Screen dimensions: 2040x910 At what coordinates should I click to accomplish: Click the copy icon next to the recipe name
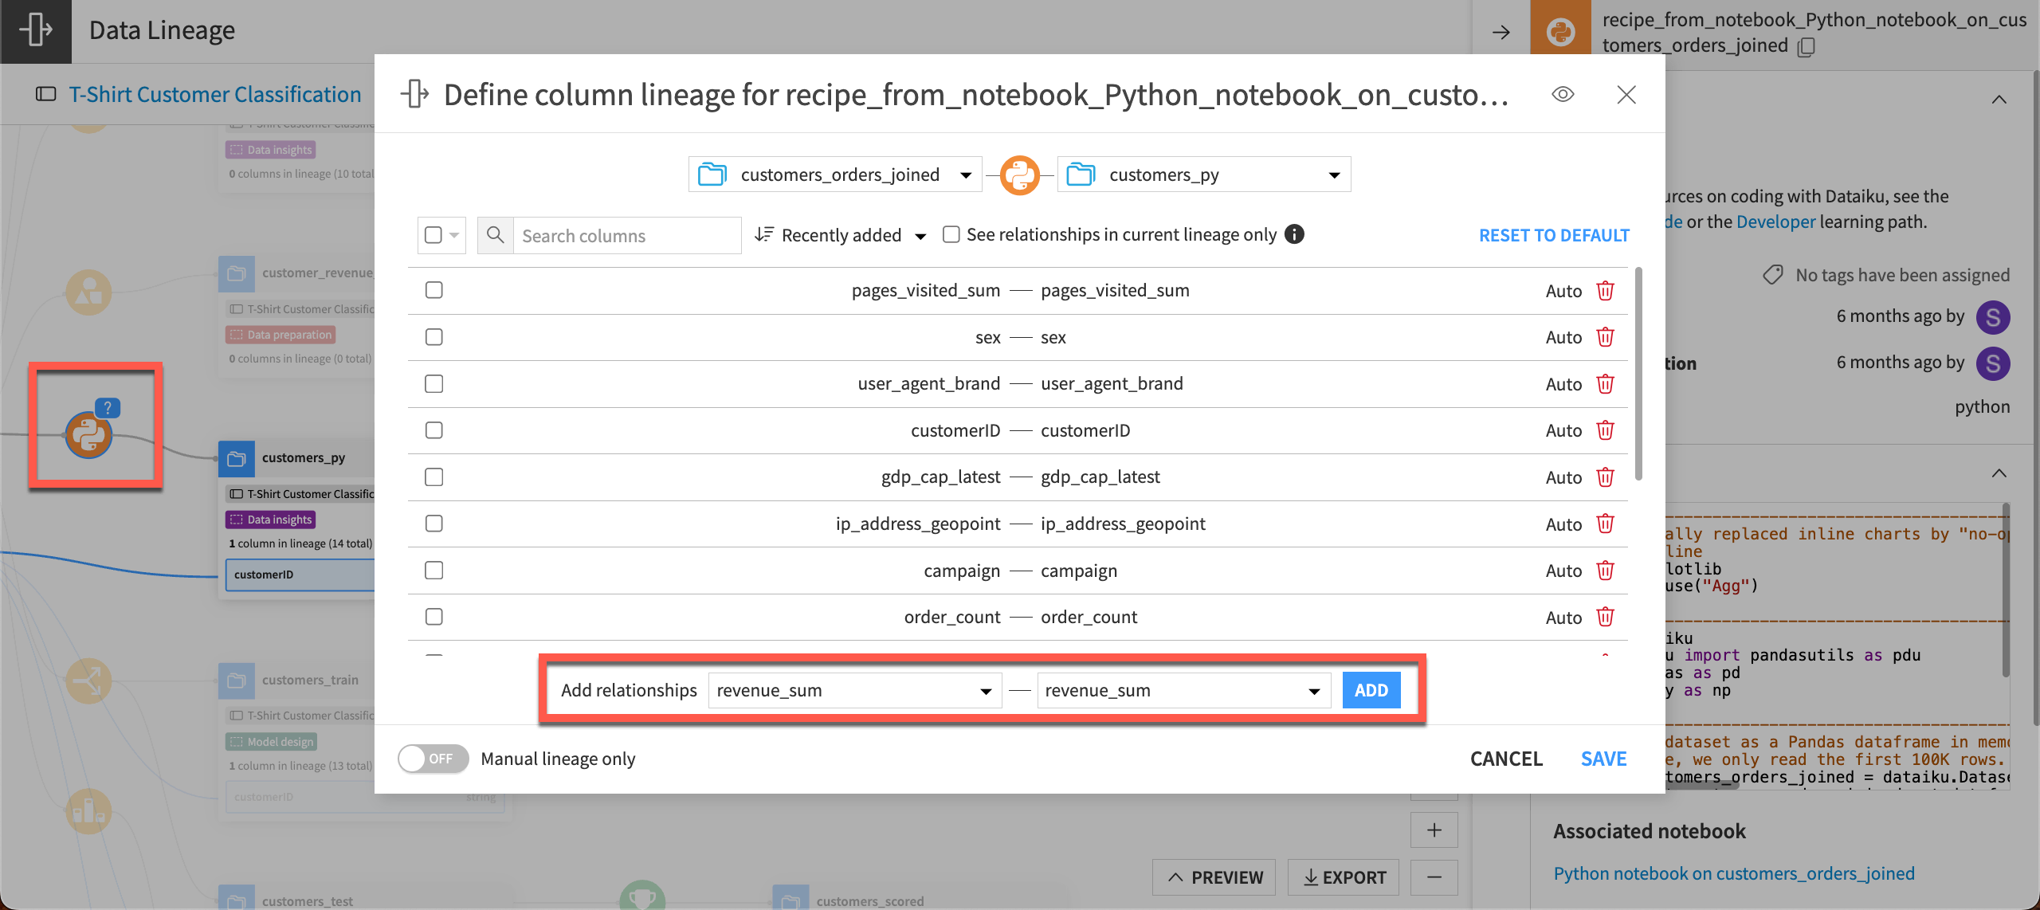(x=1806, y=46)
